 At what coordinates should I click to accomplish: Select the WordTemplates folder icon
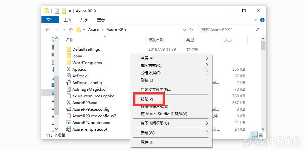pyautogui.click(x=68, y=62)
